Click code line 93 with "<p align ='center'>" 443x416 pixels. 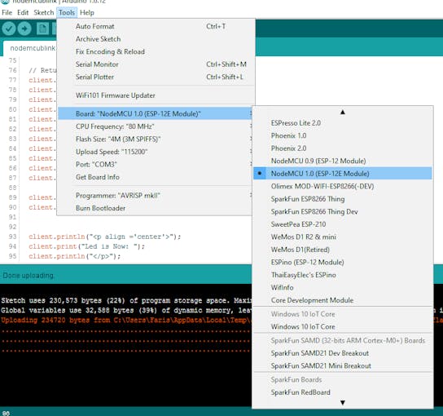[x=104, y=237]
